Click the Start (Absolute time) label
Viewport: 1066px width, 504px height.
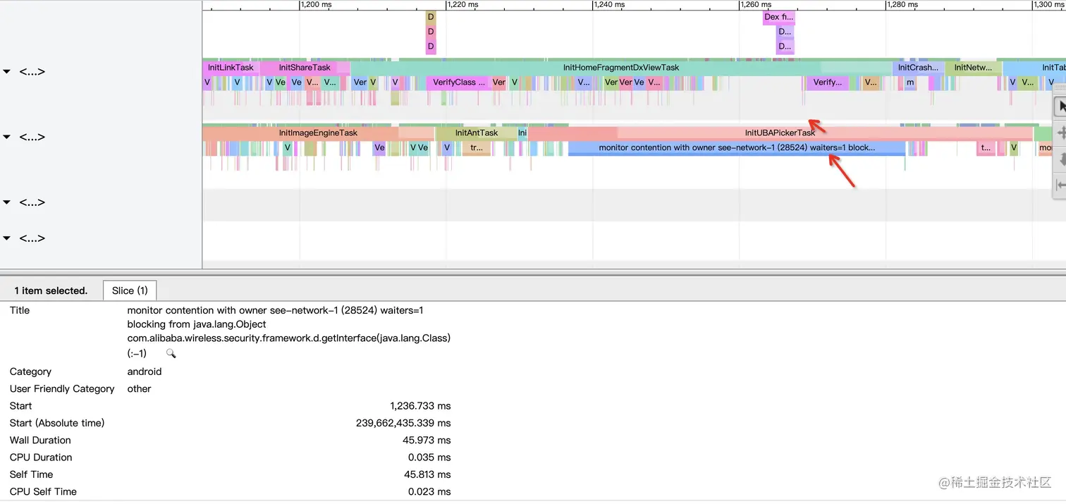pyautogui.click(x=57, y=423)
